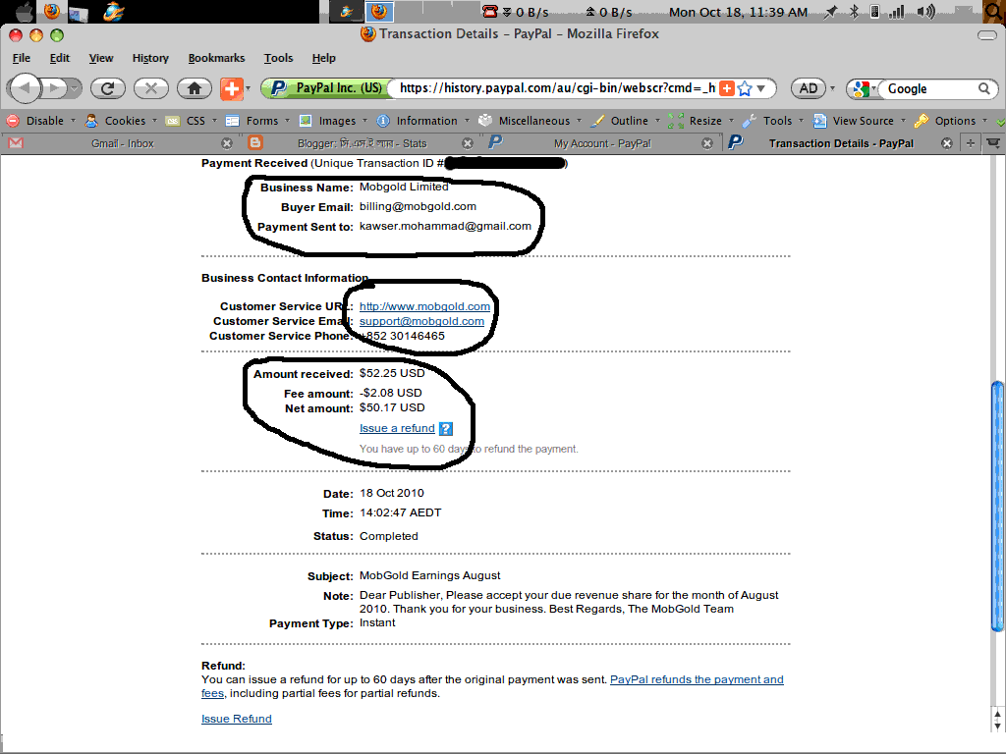Click the Firefox icon in top panel
The image size is (1006, 754).
click(53, 12)
